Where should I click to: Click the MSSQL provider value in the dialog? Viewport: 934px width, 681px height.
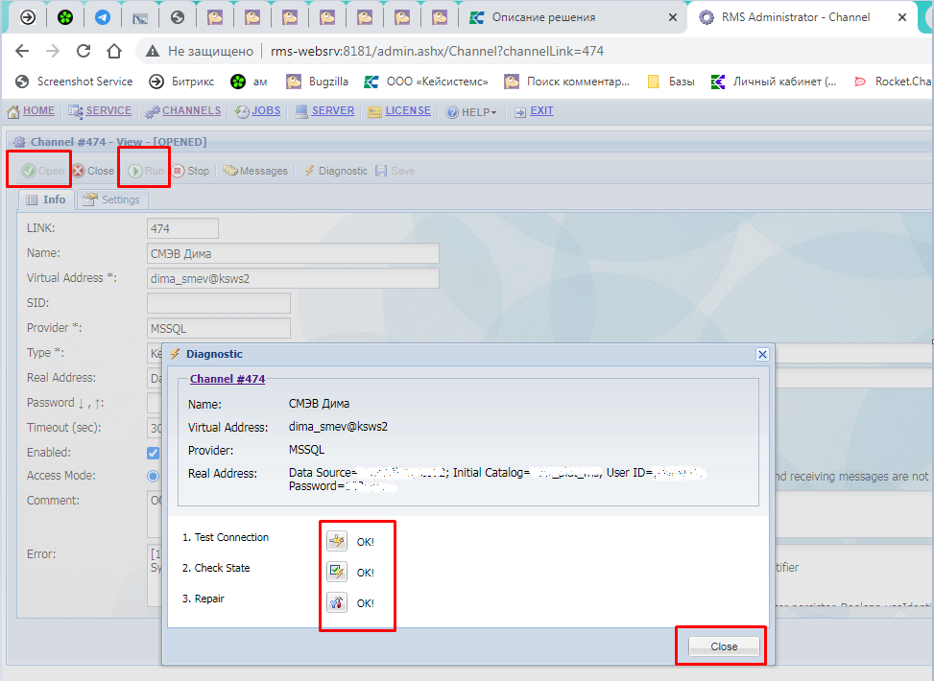pyautogui.click(x=307, y=450)
